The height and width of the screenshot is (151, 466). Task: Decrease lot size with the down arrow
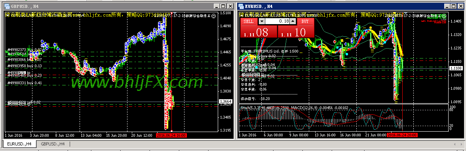[x=262, y=21]
